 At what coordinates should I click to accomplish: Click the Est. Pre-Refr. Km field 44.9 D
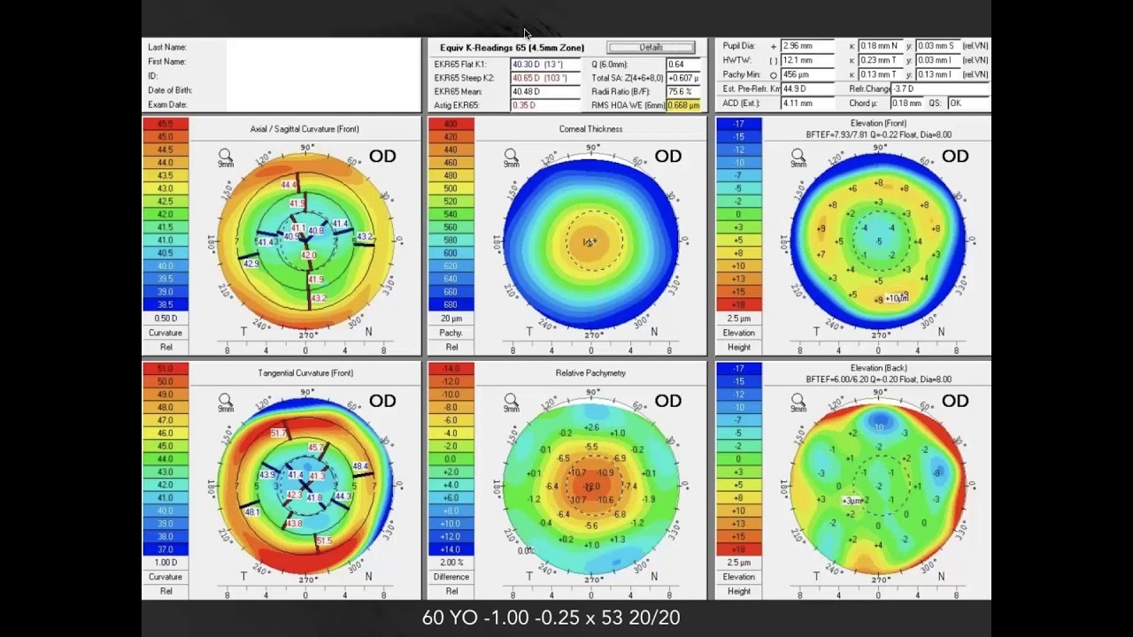coord(809,89)
